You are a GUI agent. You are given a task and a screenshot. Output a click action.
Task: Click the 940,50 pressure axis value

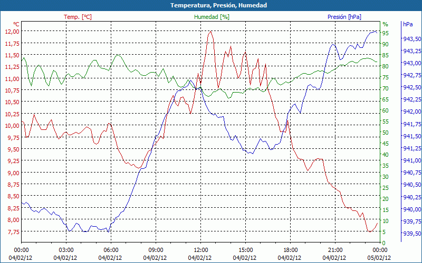412,185
